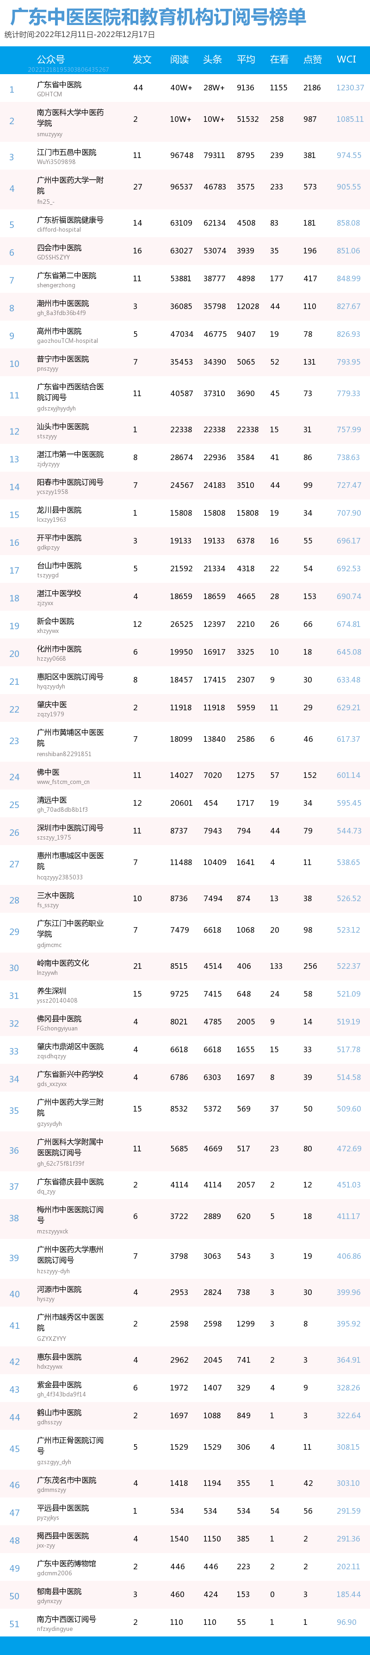This screenshot has height=1655, width=370.
Task: Select 新会中医院 row name
Action: pyautogui.click(x=55, y=621)
